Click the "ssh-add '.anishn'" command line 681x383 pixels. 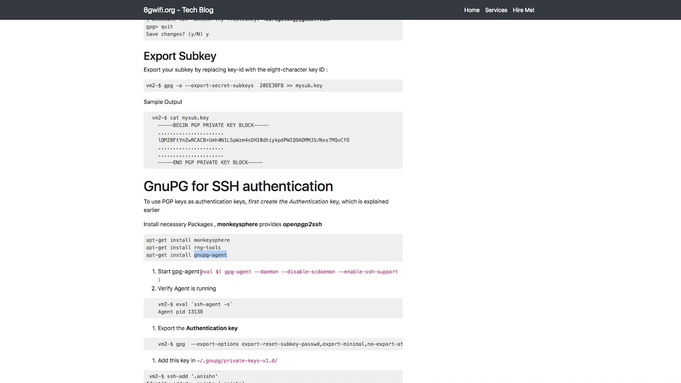pos(184,377)
